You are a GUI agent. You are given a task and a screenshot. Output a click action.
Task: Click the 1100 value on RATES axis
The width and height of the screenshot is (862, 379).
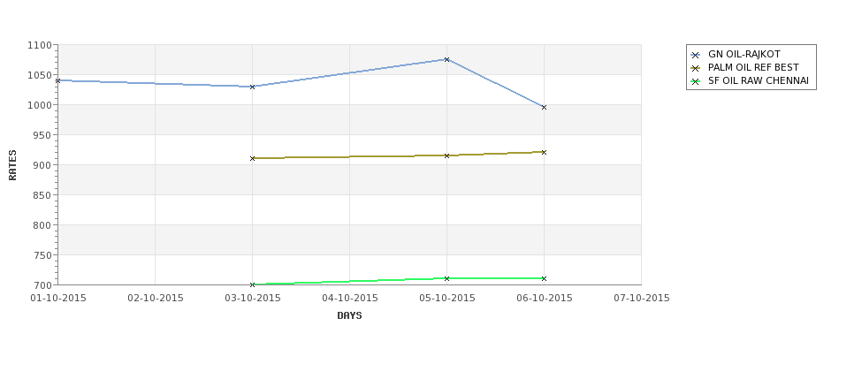[39, 45]
